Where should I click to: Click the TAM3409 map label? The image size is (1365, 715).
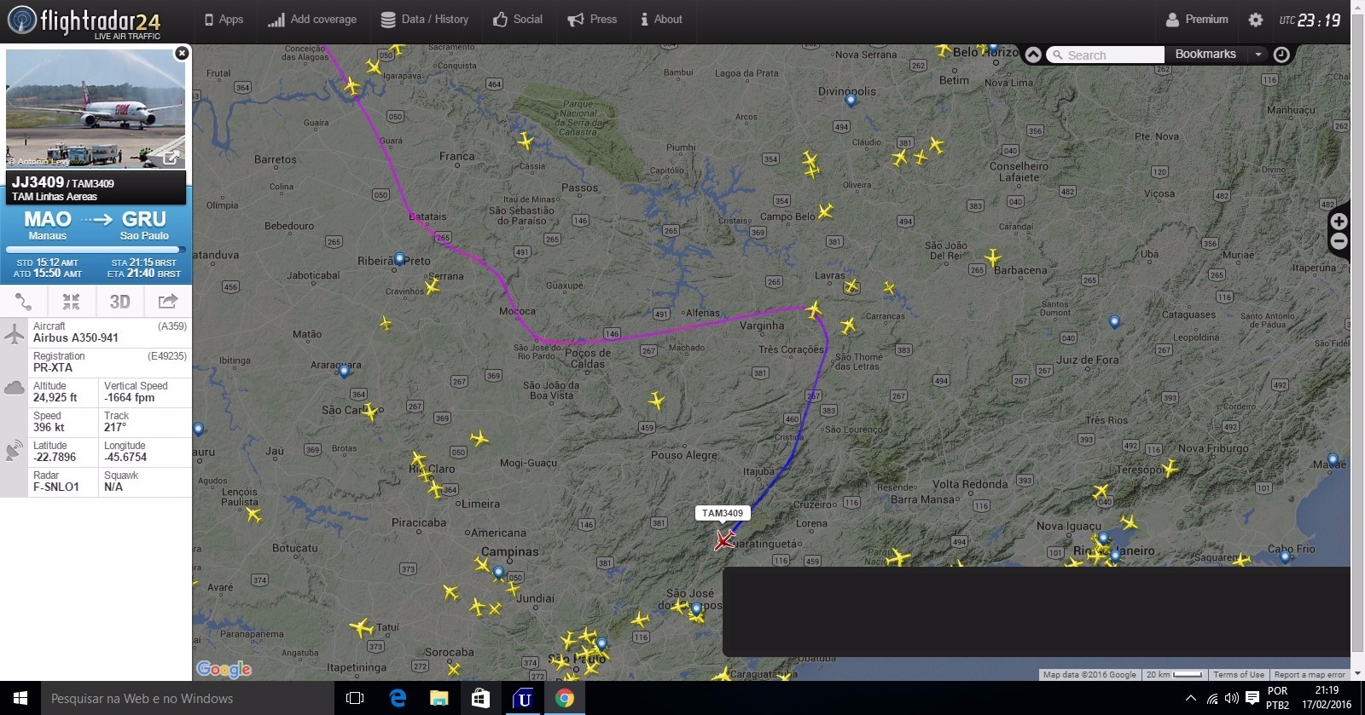click(x=723, y=513)
